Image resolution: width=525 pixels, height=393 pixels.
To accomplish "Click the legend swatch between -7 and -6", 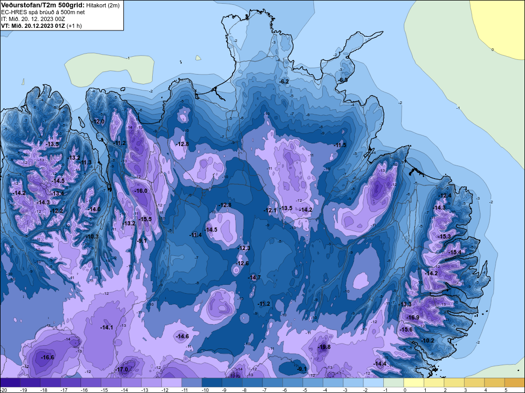I will pyautogui.click(x=272, y=382).
